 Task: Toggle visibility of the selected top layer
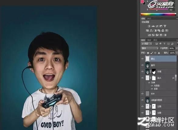142,59
